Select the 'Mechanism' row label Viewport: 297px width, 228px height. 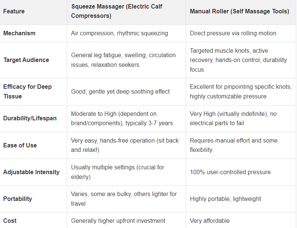[x=19, y=33]
